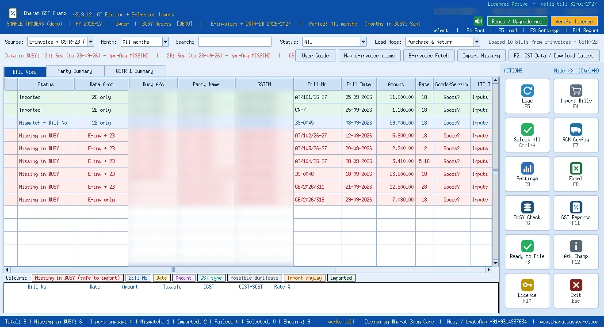Open the Month dropdown

(x=165, y=42)
